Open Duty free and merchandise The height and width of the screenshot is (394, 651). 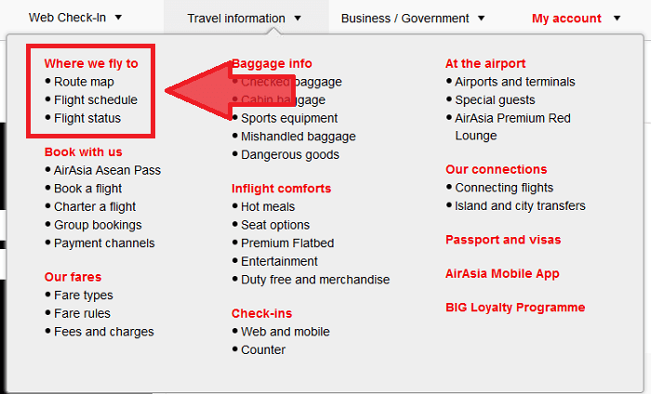coord(315,280)
